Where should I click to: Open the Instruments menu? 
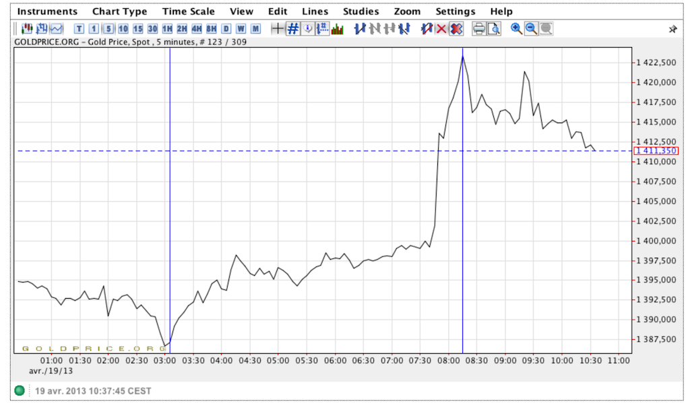(x=47, y=11)
